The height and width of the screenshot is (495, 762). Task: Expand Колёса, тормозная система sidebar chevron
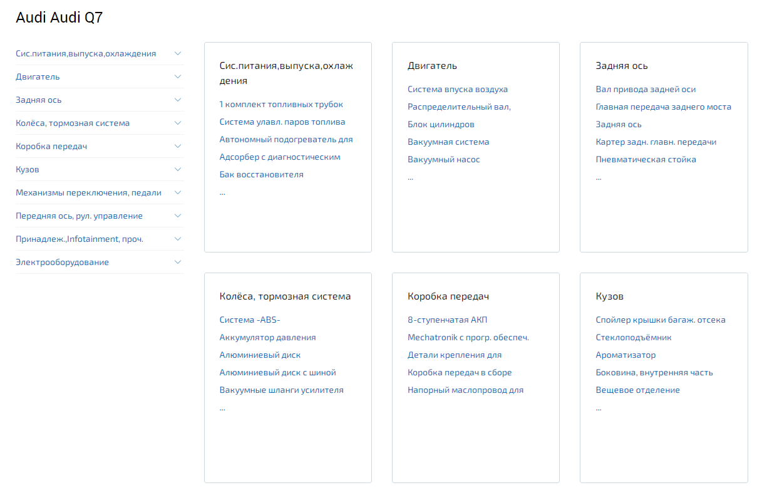[178, 123]
